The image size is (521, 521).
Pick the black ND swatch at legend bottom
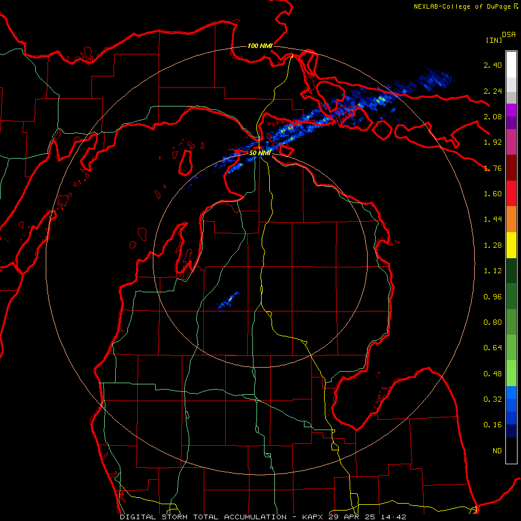click(511, 450)
